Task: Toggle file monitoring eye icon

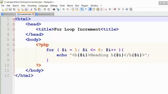Action: click(x=110, y=9)
